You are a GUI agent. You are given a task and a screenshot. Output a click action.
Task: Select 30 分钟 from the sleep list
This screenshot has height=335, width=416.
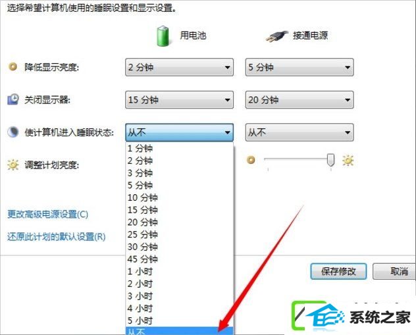[179, 247]
